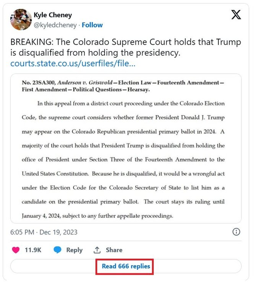Click the share upload arrow icon
Viewport: 254px width, 287px height.
[x=97, y=250]
